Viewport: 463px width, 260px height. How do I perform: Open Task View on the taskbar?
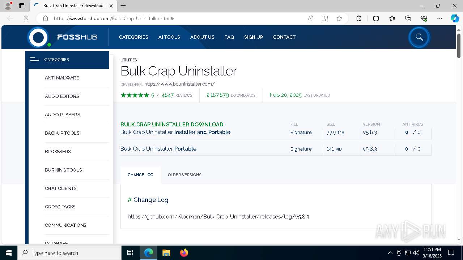click(x=130, y=253)
